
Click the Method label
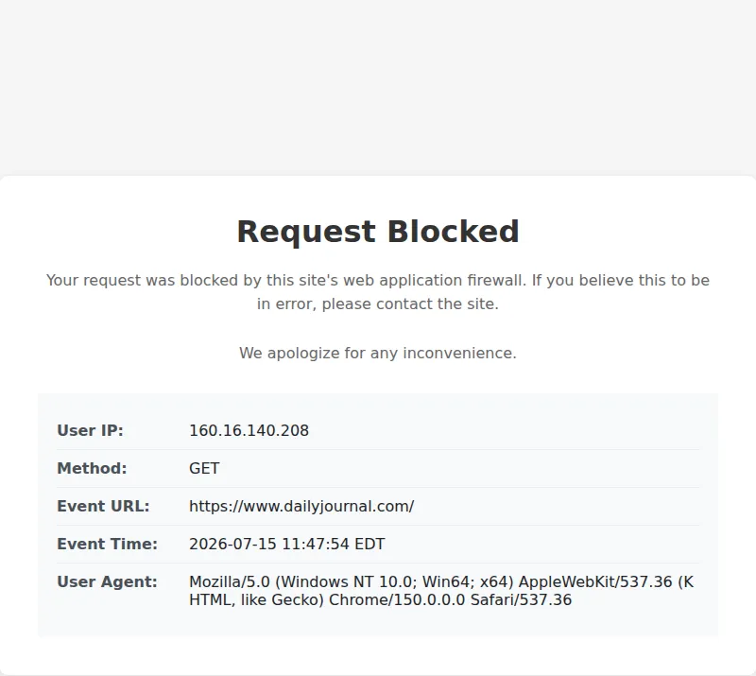pos(92,468)
